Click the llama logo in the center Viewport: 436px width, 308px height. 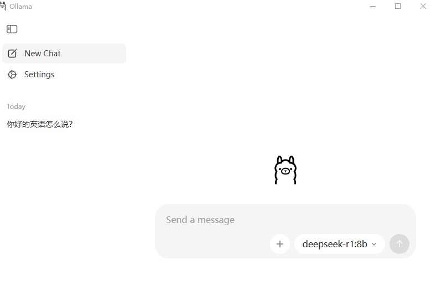coord(286,170)
